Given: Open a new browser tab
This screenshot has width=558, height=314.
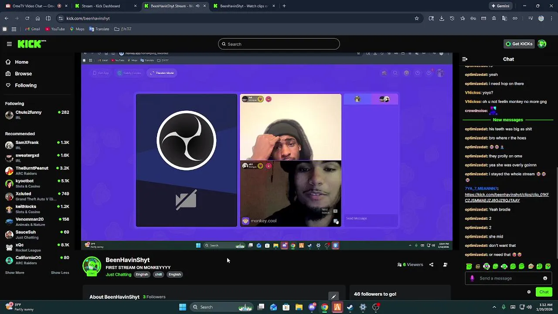Looking at the screenshot, I should pyautogui.click(x=284, y=6).
